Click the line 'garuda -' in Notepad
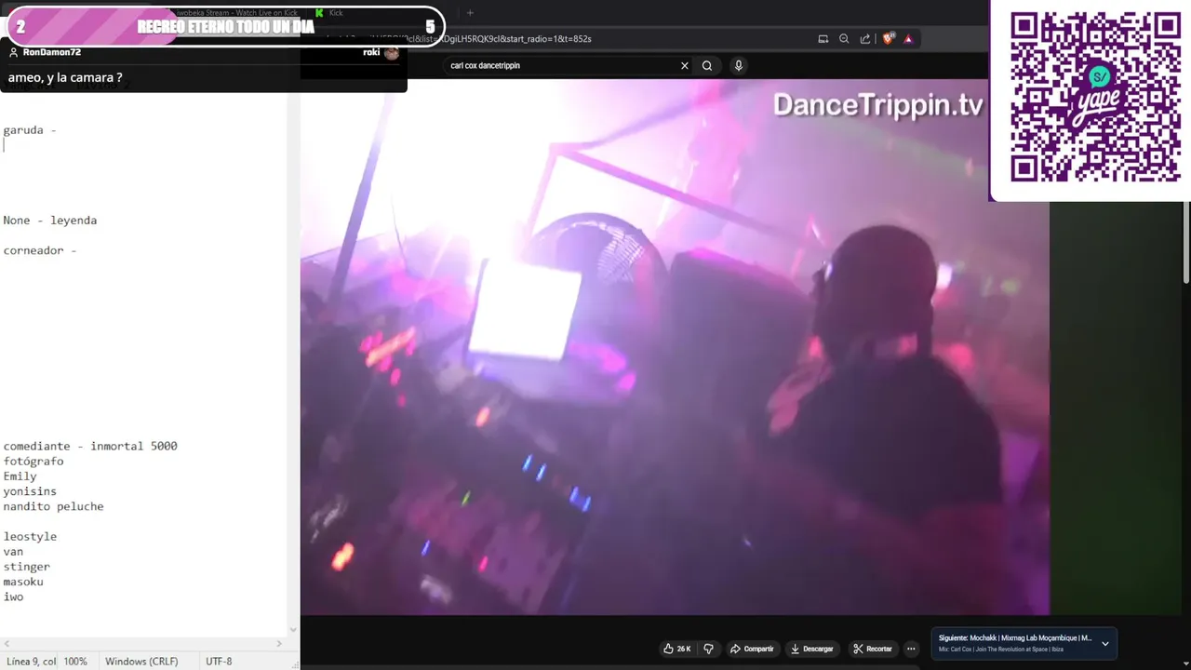 [30, 130]
